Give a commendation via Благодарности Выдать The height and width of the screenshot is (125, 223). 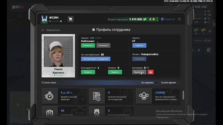[x=88, y=72]
